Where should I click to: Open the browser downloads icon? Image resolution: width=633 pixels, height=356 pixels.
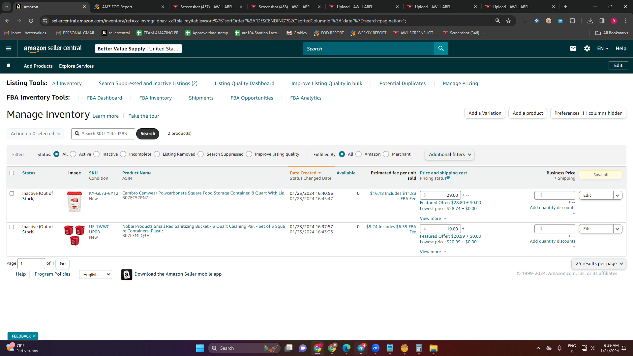[x=590, y=21]
